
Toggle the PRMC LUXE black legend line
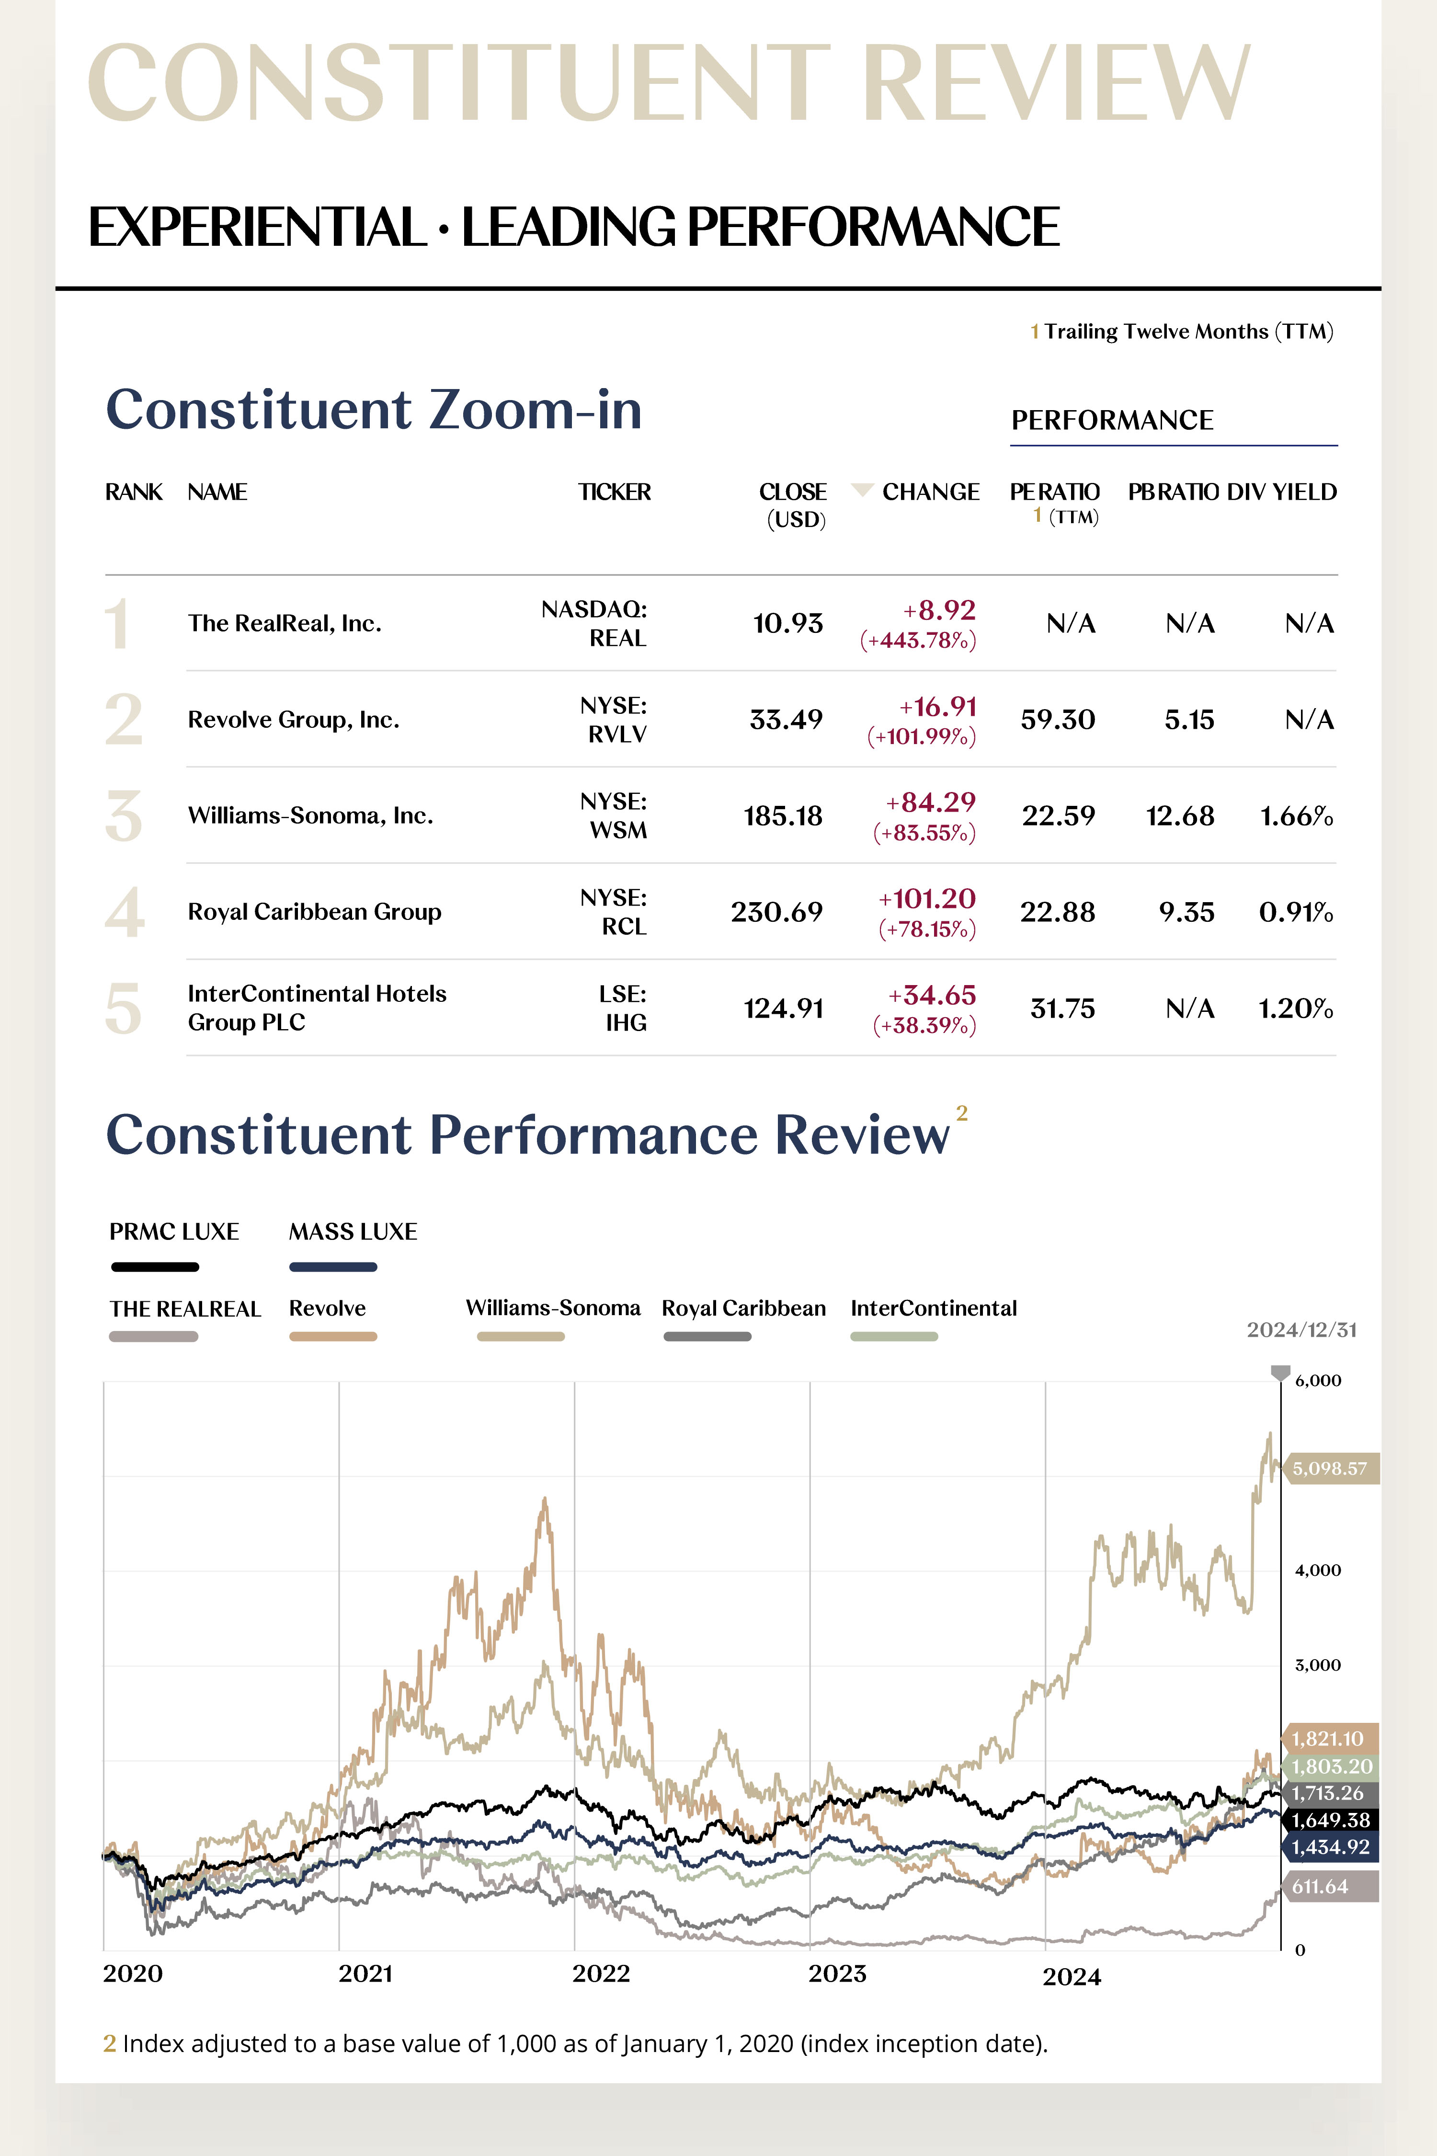[155, 1267]
